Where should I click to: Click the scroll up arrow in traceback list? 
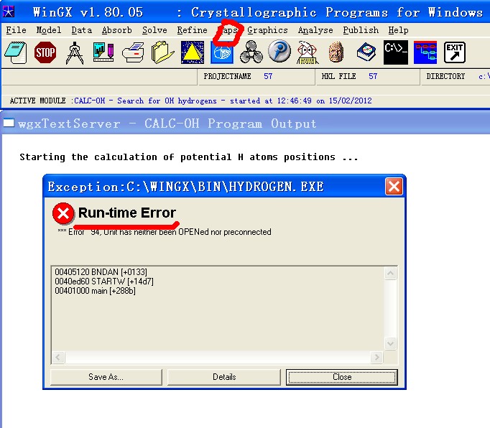coord(390,274)
